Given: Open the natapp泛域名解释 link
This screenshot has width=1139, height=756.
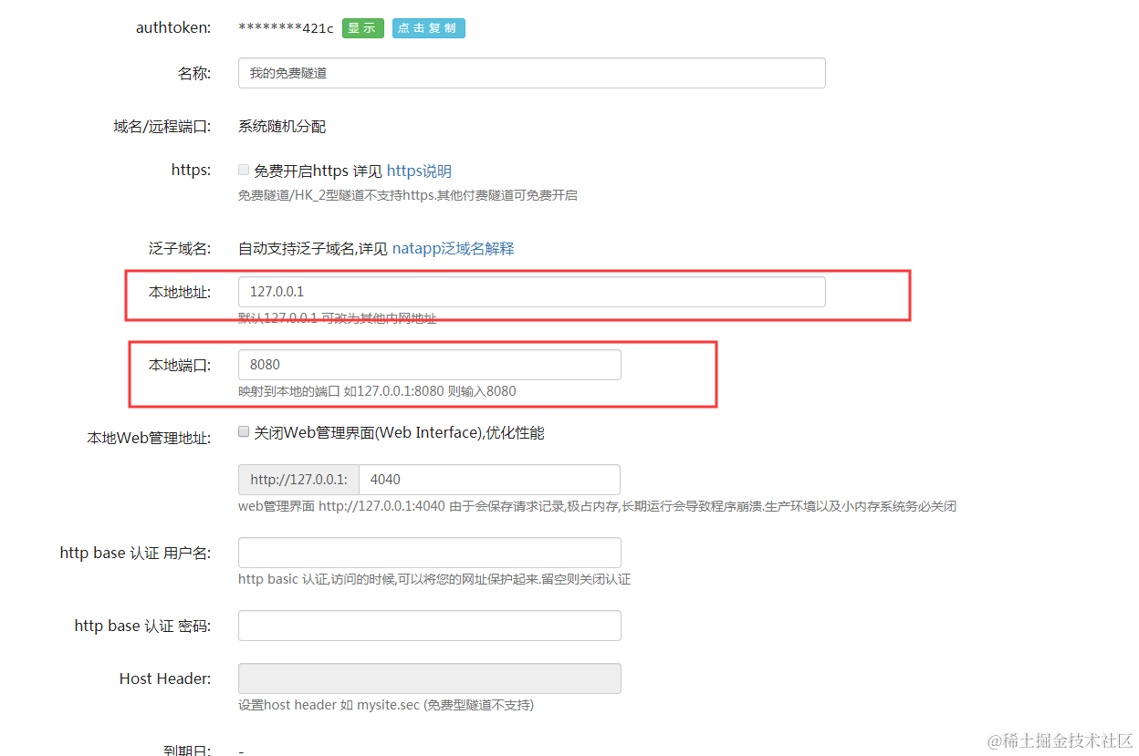Looking at the screenshot, I should pos(453,248).
